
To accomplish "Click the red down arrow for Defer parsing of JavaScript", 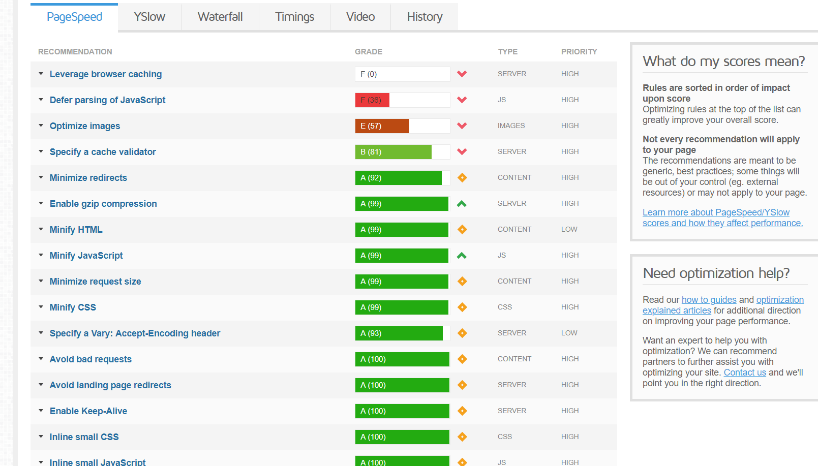I will pos(462,100).
